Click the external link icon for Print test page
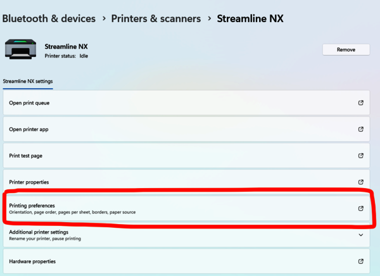The image size is (380, 276). coord(361,156)
